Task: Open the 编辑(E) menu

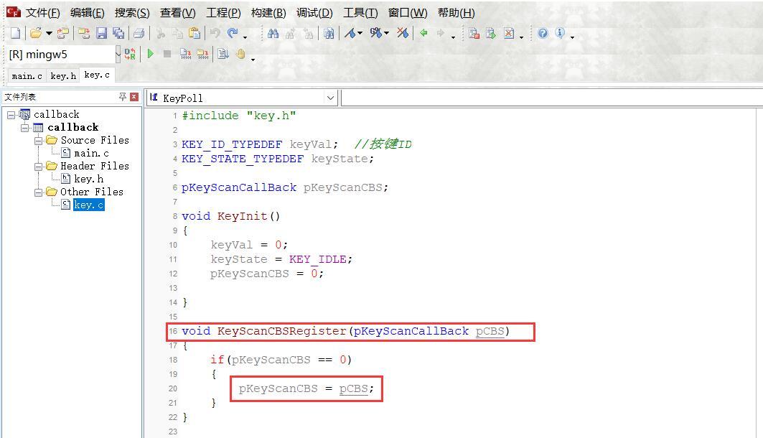Action: point(87,13)
